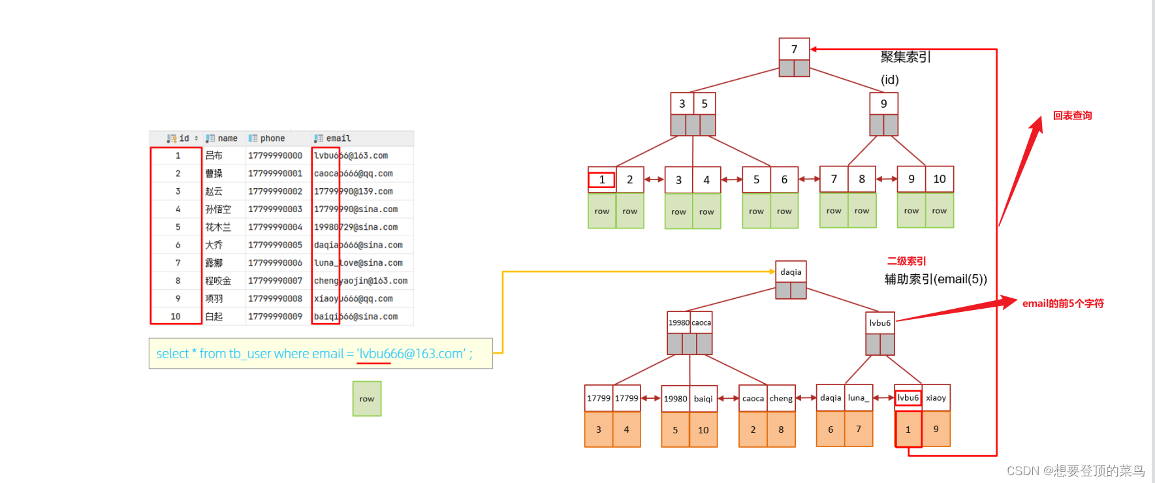1155x483 pixels.
Task: Select clustered index leaf key 8
Action: click(862, 179)
